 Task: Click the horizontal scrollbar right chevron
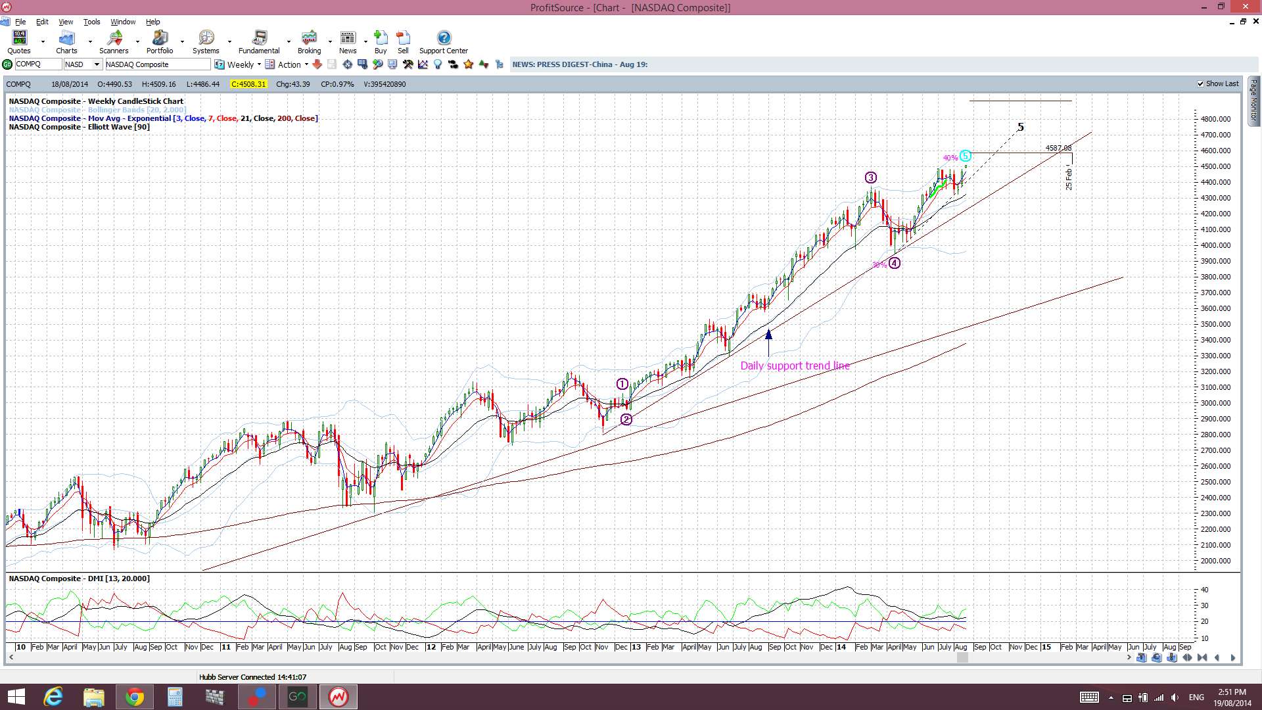pyautogui.click(x=1129, y=657)
